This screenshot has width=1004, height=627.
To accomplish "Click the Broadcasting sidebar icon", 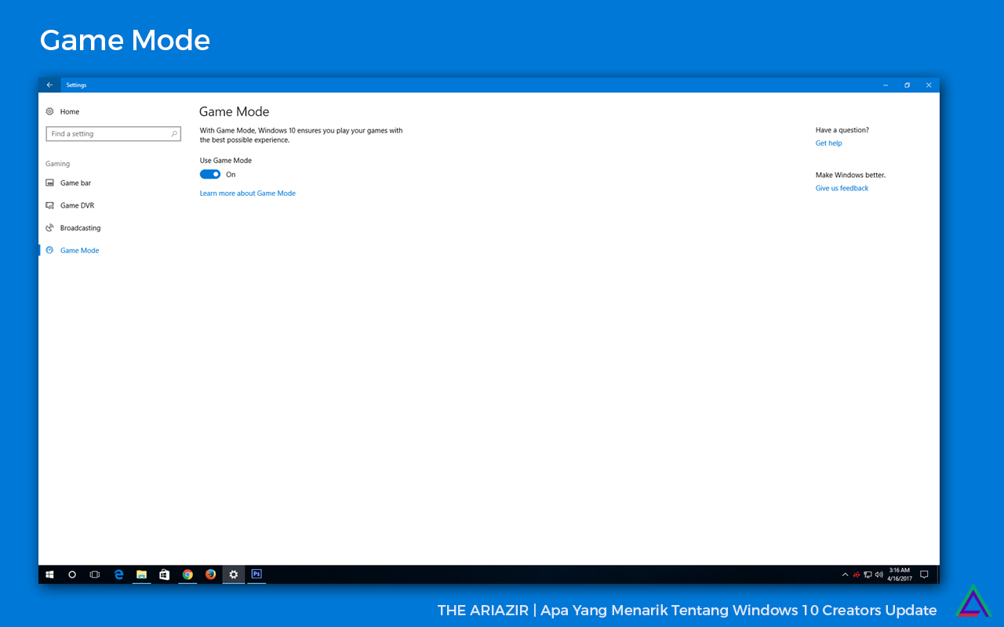I will (x=49, y=228).
